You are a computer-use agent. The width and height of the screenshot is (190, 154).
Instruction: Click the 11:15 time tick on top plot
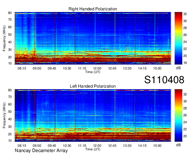82,68
